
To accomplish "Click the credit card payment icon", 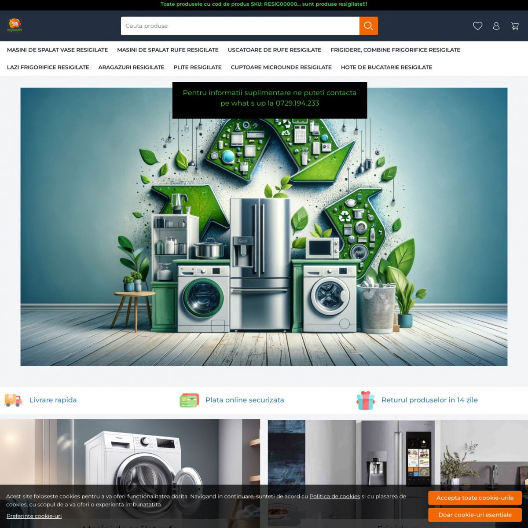I will pos(189,400).
